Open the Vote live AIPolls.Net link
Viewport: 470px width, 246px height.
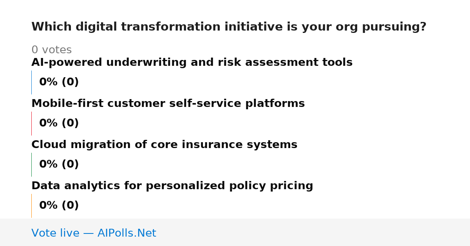pos(94,233)
